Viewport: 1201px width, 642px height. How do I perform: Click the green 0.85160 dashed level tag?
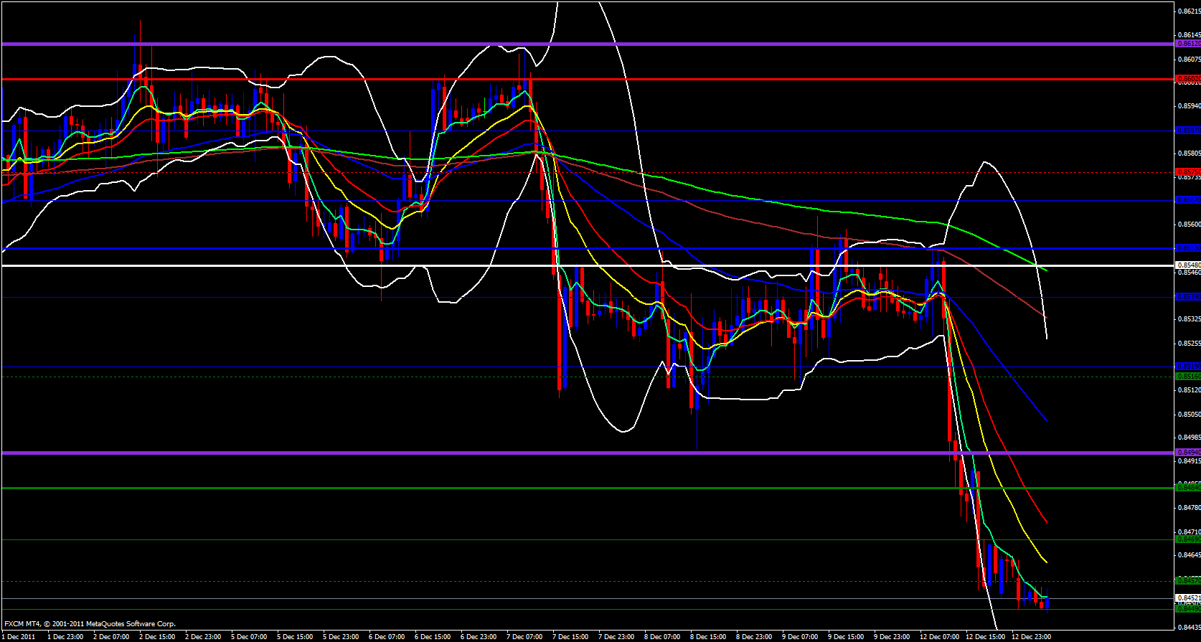click(1187, 376)
